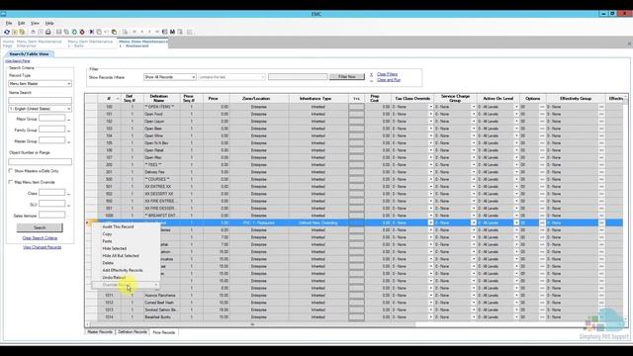Expand Service Charge Group dropdown for row 100
This screenshot has height=356, width=633.
[x=474, y=107]
